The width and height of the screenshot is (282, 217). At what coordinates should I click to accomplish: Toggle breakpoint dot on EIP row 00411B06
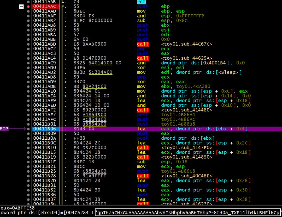(28, 129)
